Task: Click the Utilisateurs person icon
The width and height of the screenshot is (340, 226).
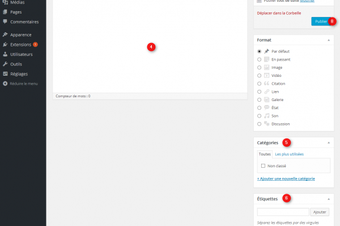Action: coord(5,54)
